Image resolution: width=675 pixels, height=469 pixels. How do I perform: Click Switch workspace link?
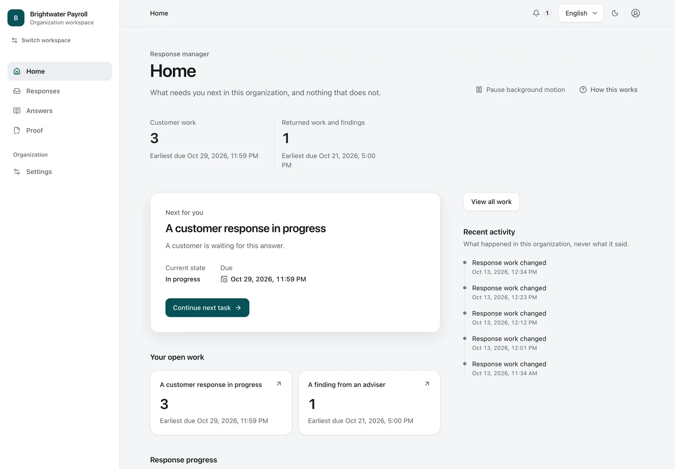click(41, 40)
